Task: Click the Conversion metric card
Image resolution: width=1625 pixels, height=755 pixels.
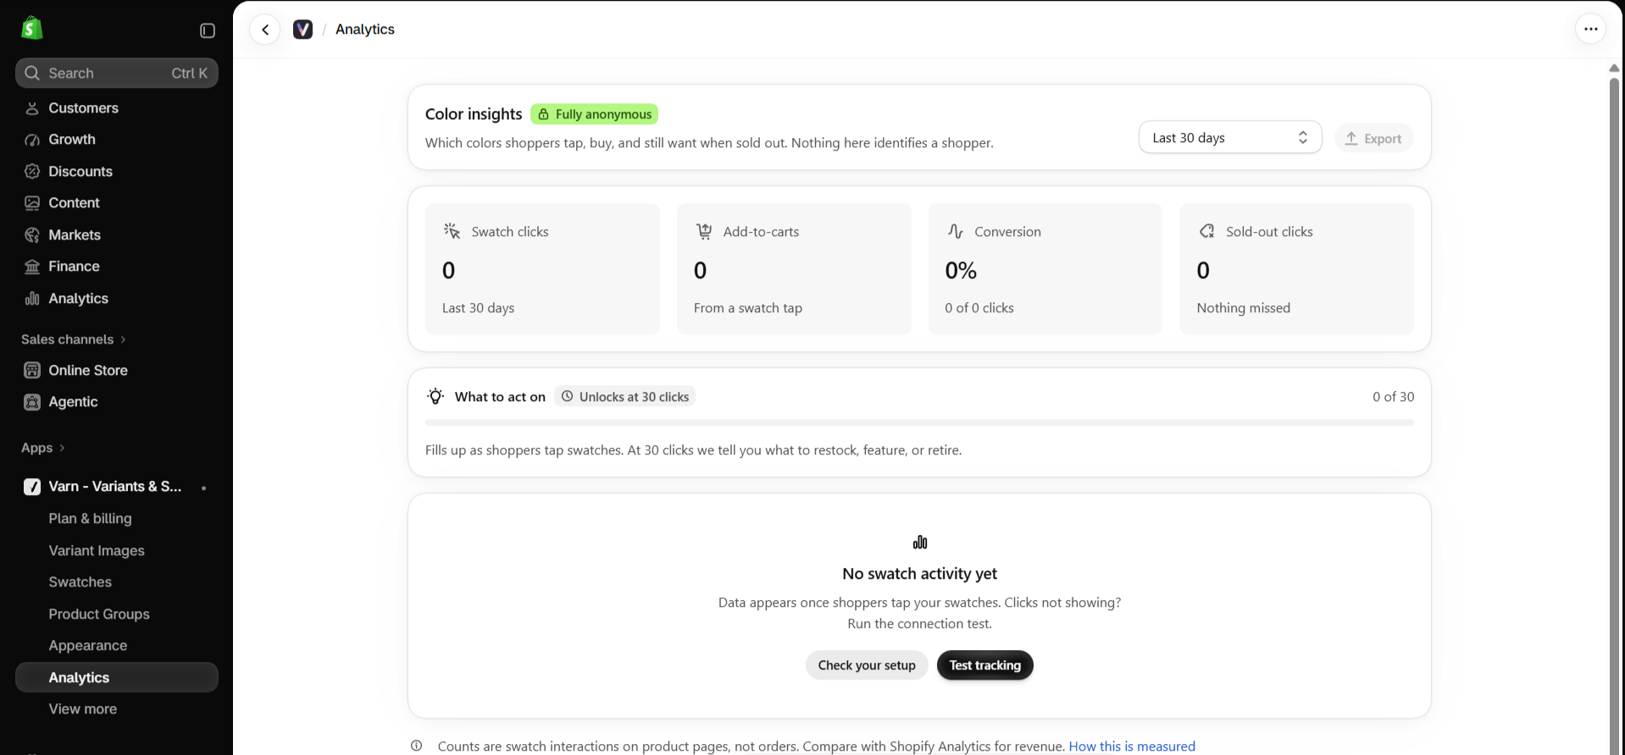Action: coord(1045,268)
